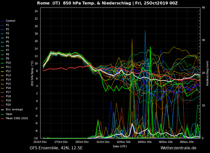Image resolution: width=210 pixels, height=153 pixels.
Task: Click the 24 temperature axis value
Action: [x=36, y=11]
